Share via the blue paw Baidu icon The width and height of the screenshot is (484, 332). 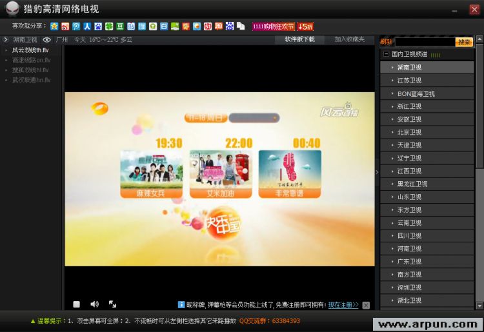pos(98,26)
